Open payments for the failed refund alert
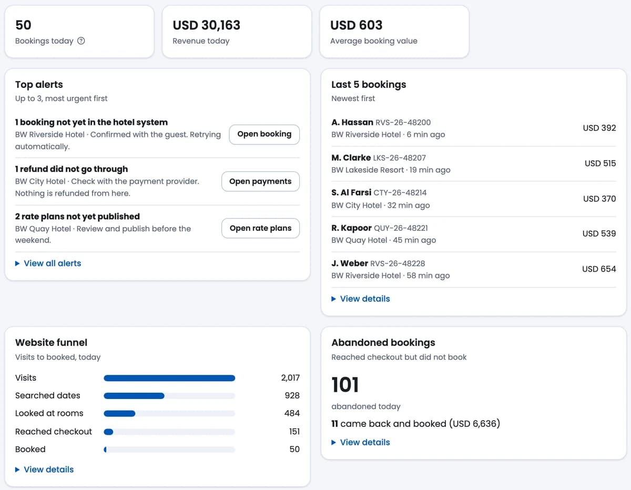631x490 pixels. [x=260, y=181]
